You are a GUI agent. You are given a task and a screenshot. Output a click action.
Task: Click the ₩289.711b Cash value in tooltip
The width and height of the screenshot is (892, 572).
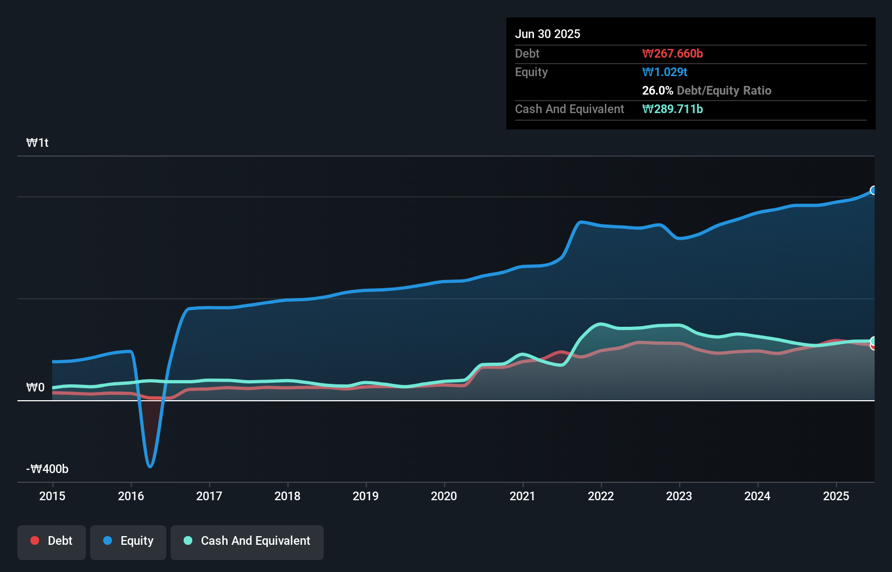(672, 109)
